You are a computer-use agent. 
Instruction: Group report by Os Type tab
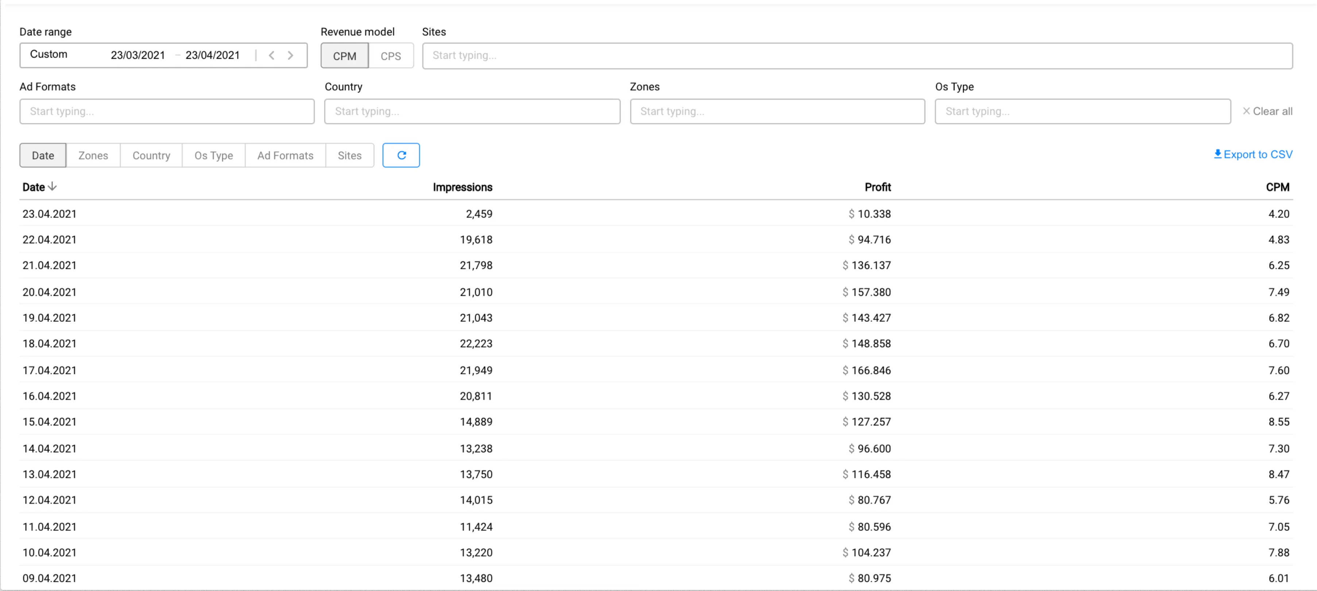pos(214,155)
